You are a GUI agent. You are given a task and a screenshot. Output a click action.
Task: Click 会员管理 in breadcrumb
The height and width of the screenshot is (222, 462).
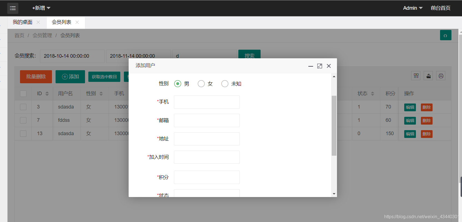[x=42, y=36]
